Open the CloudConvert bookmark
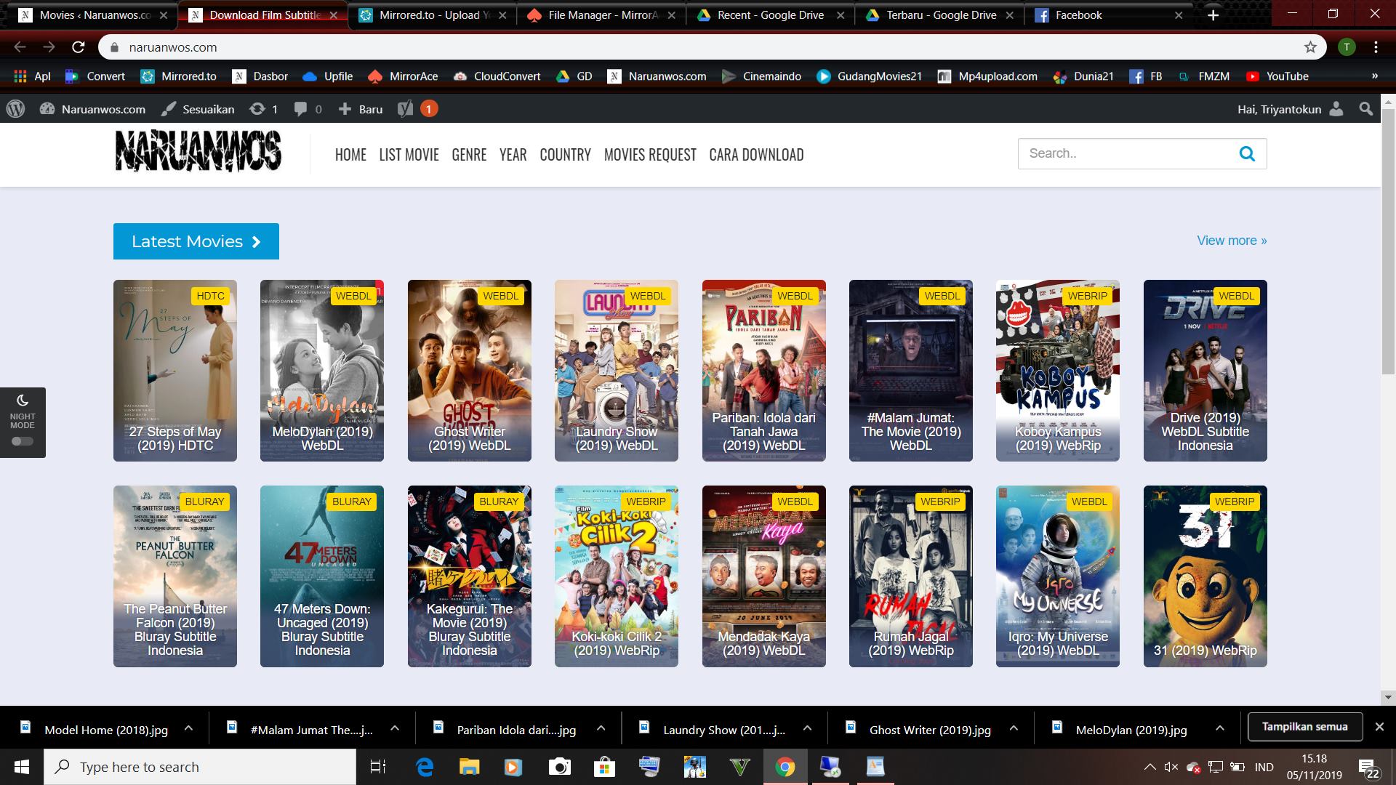Screen dimensions: 1396x785 coord(497,76)
